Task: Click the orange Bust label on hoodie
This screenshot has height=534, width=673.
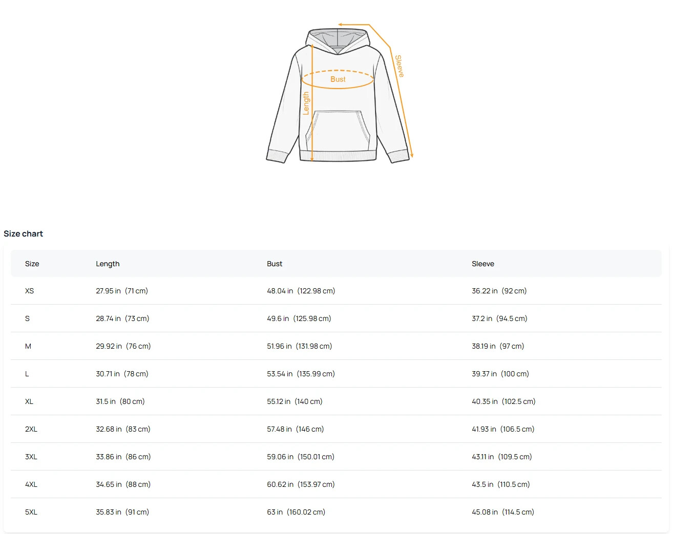Action: pos(338,79)
